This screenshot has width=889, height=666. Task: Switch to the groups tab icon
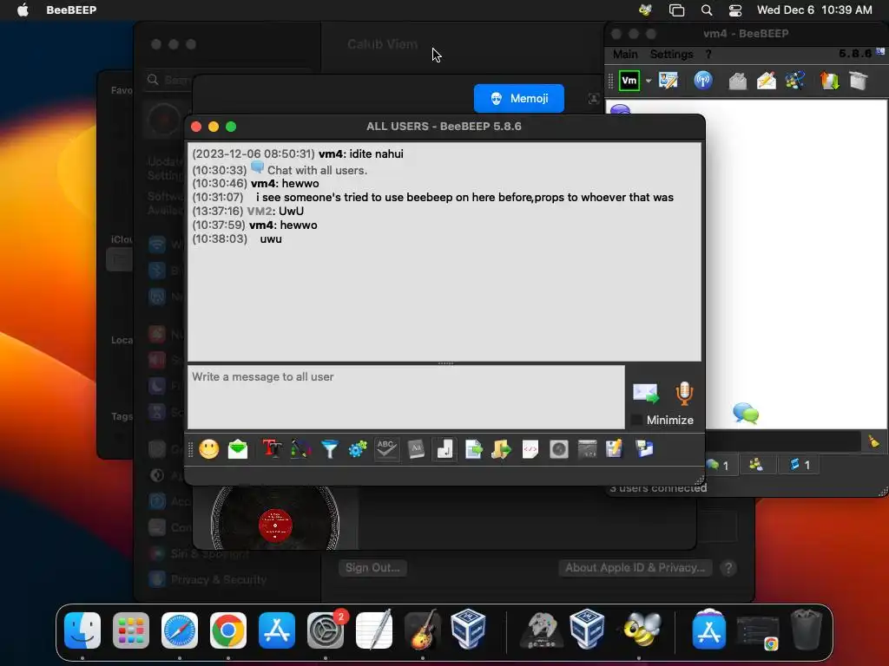point(756,465)
